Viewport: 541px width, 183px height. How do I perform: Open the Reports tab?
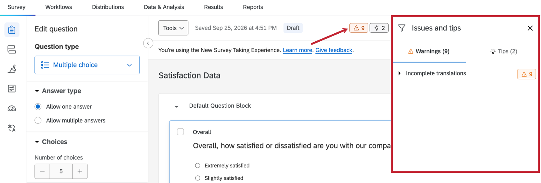[x=253, y=7]
